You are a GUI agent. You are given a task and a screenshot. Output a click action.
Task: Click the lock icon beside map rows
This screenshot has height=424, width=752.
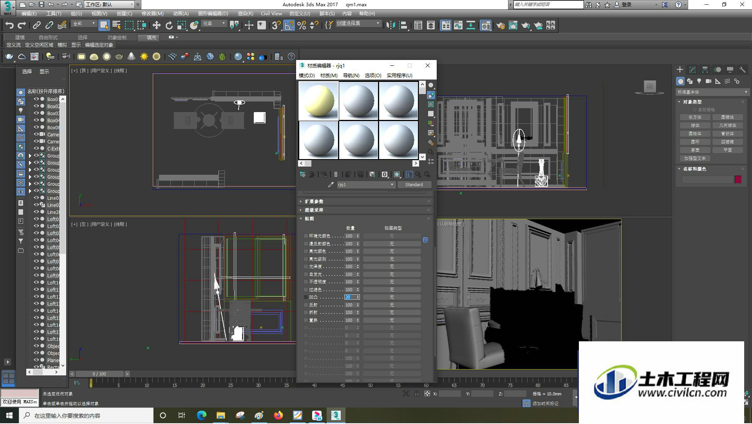[x=425, y=240]
